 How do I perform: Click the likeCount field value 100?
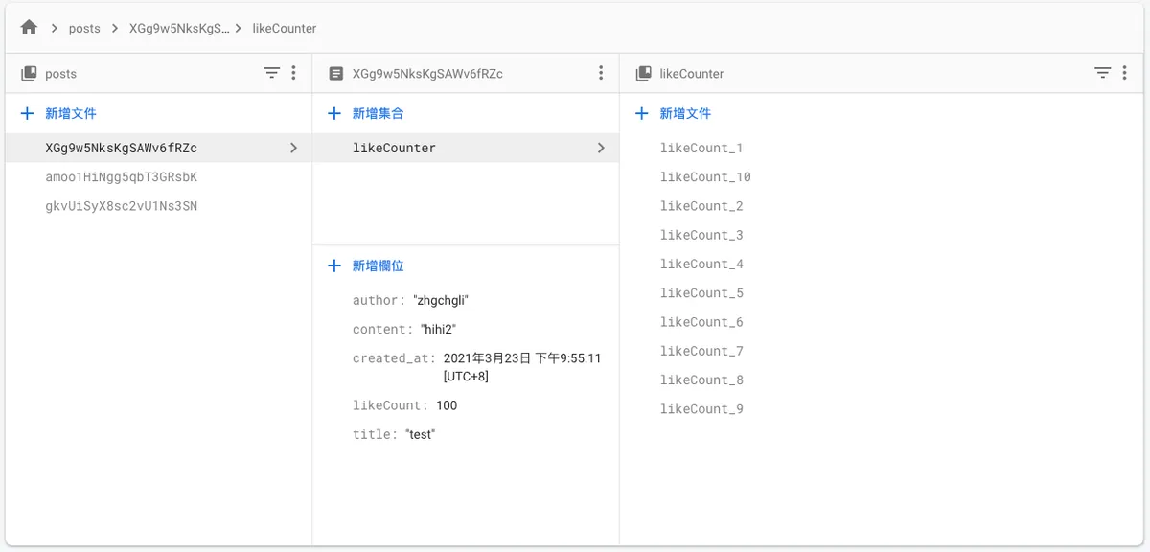click(447, 405)
